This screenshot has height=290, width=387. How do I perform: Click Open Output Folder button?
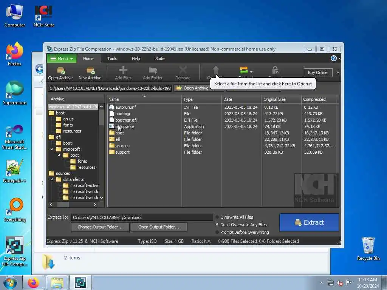159,227
